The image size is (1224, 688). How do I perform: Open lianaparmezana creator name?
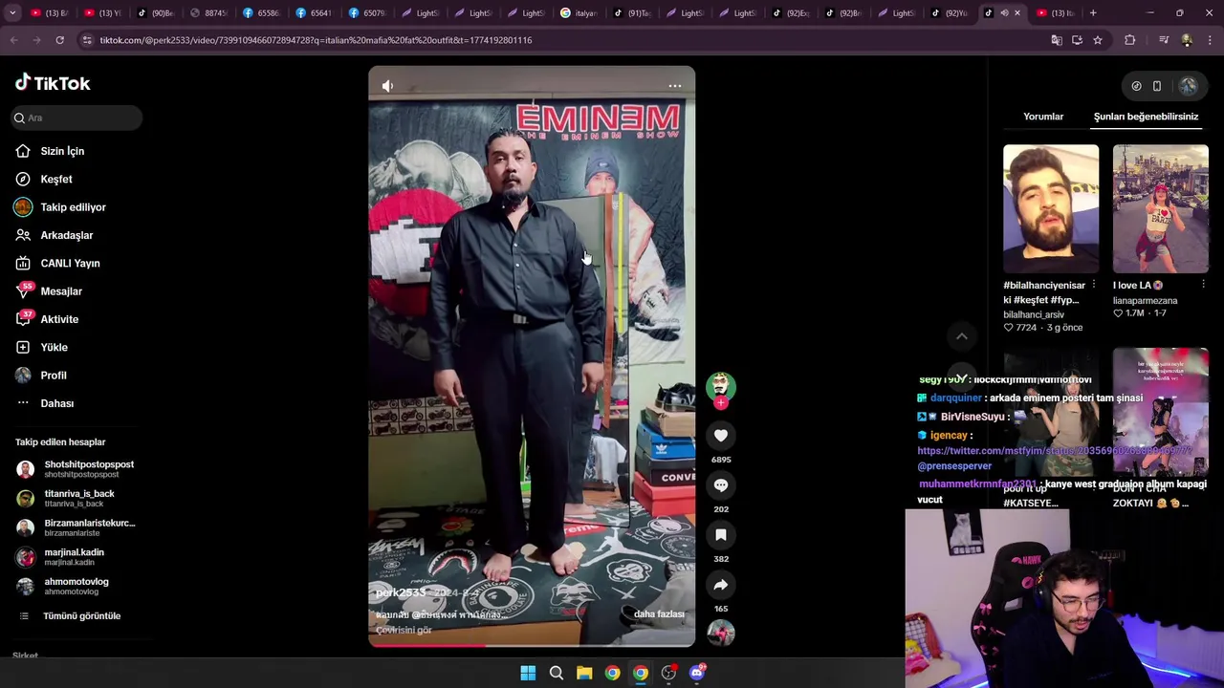tap(1145, 300)
